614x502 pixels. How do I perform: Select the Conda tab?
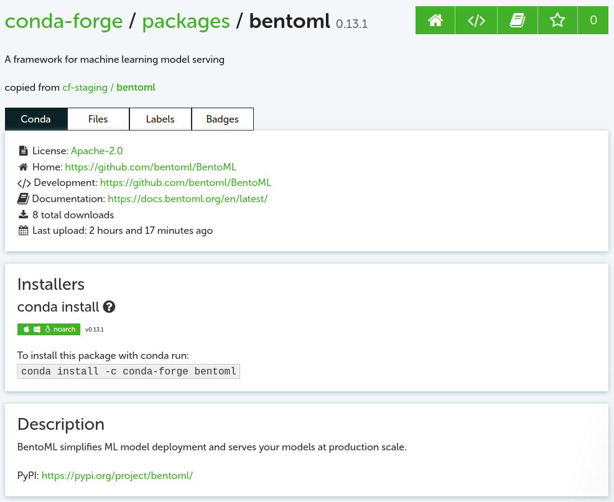[35, 119]
